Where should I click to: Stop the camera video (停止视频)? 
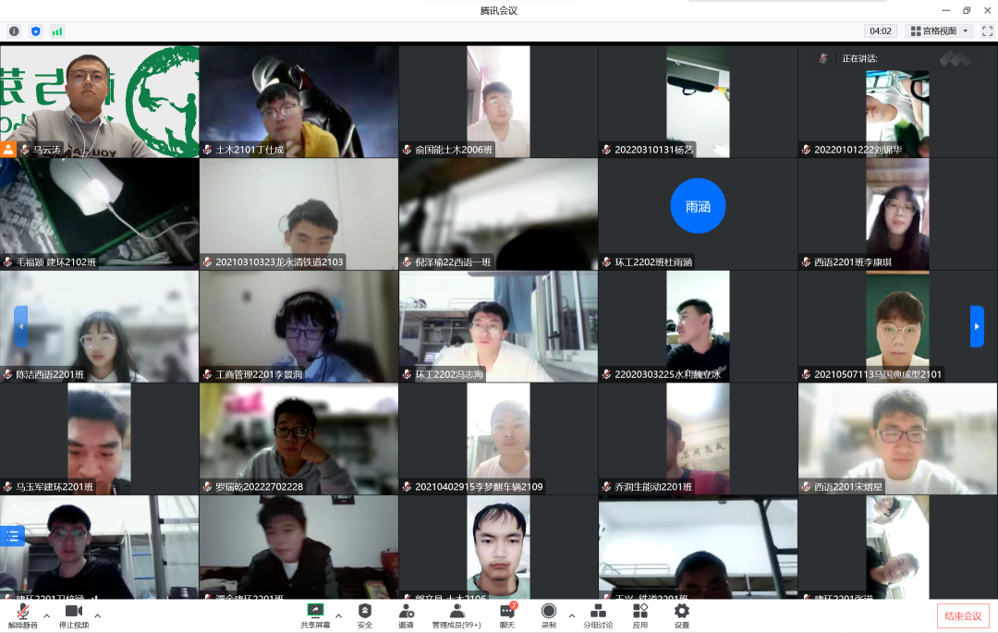(73, 615)
